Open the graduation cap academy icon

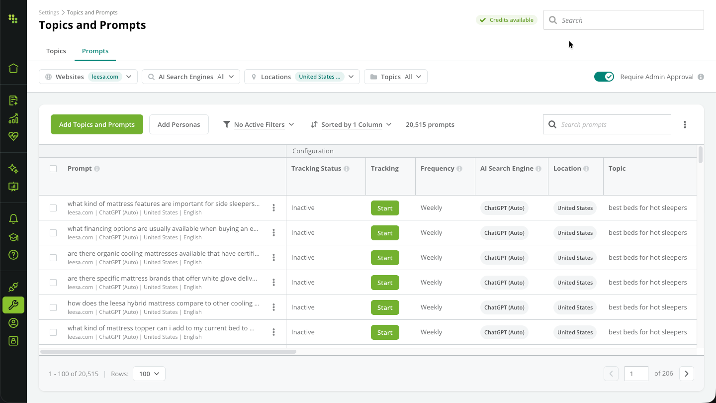(x=13, y=237)
